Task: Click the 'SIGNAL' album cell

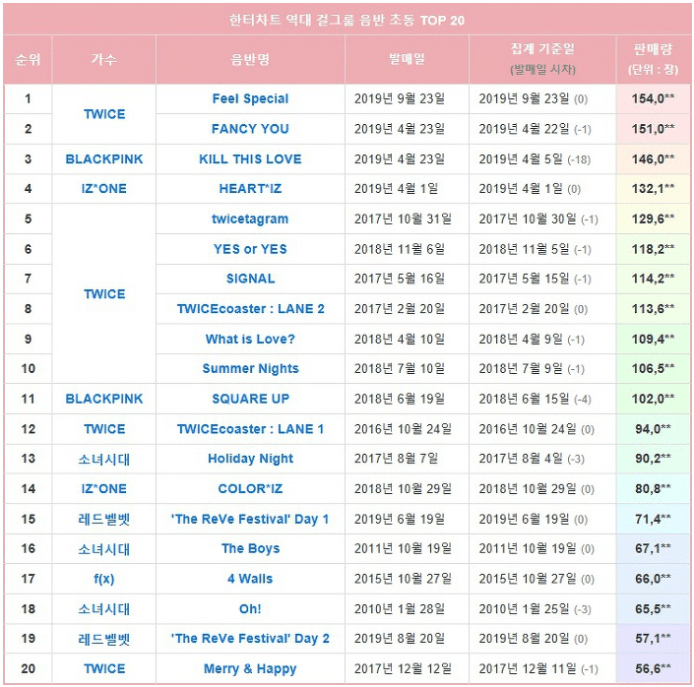Action: click(250, 279)
